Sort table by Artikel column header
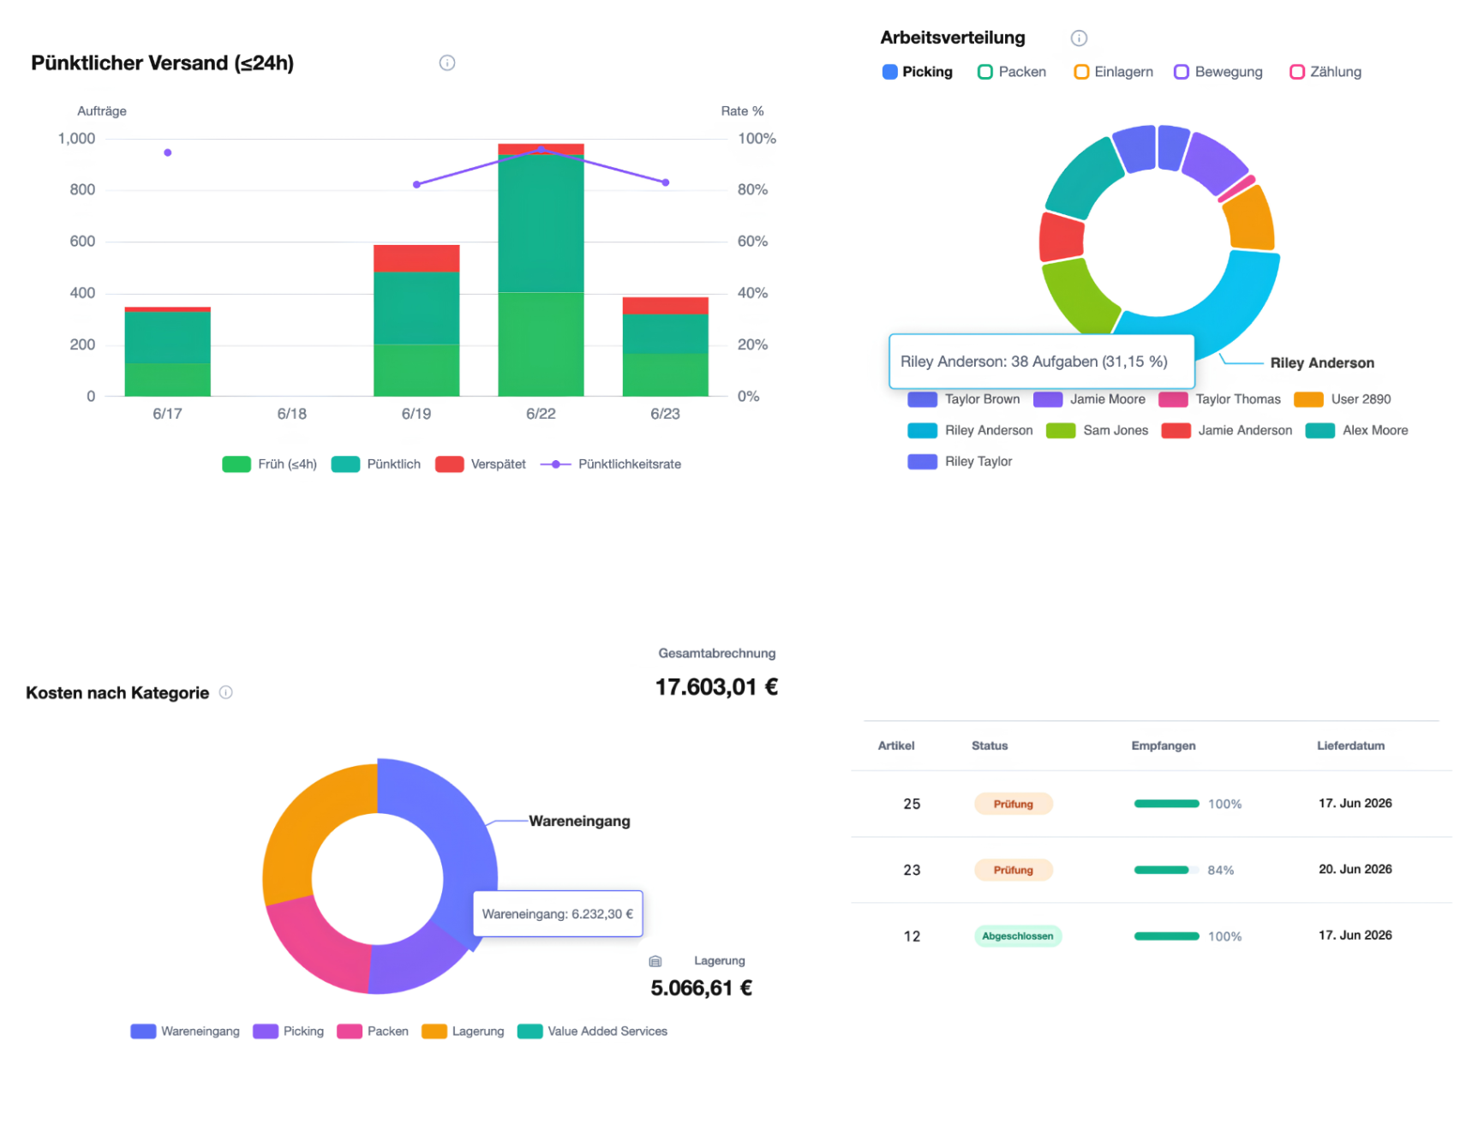 pos(896,746)
